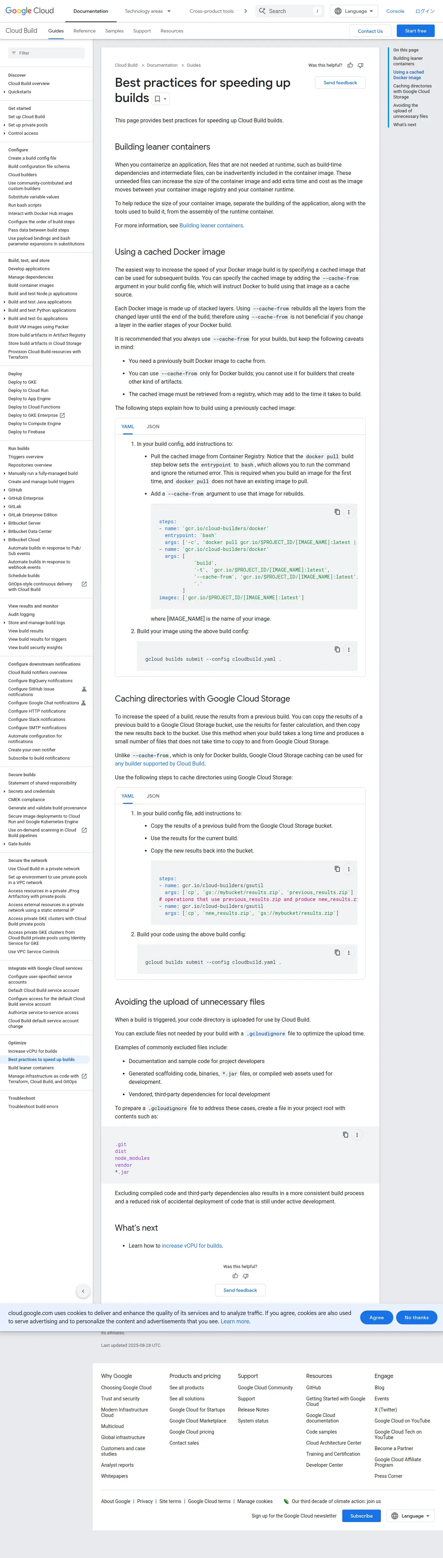This screenshot has height=1558, width=443.
Task: Open Troubleshoot build errors sidebar item
Action: pos(33,1107)
